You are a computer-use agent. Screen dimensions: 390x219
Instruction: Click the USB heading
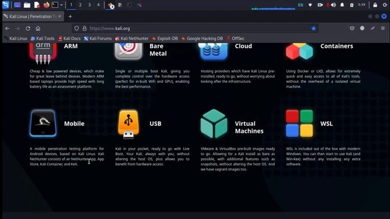pos(155,123)
